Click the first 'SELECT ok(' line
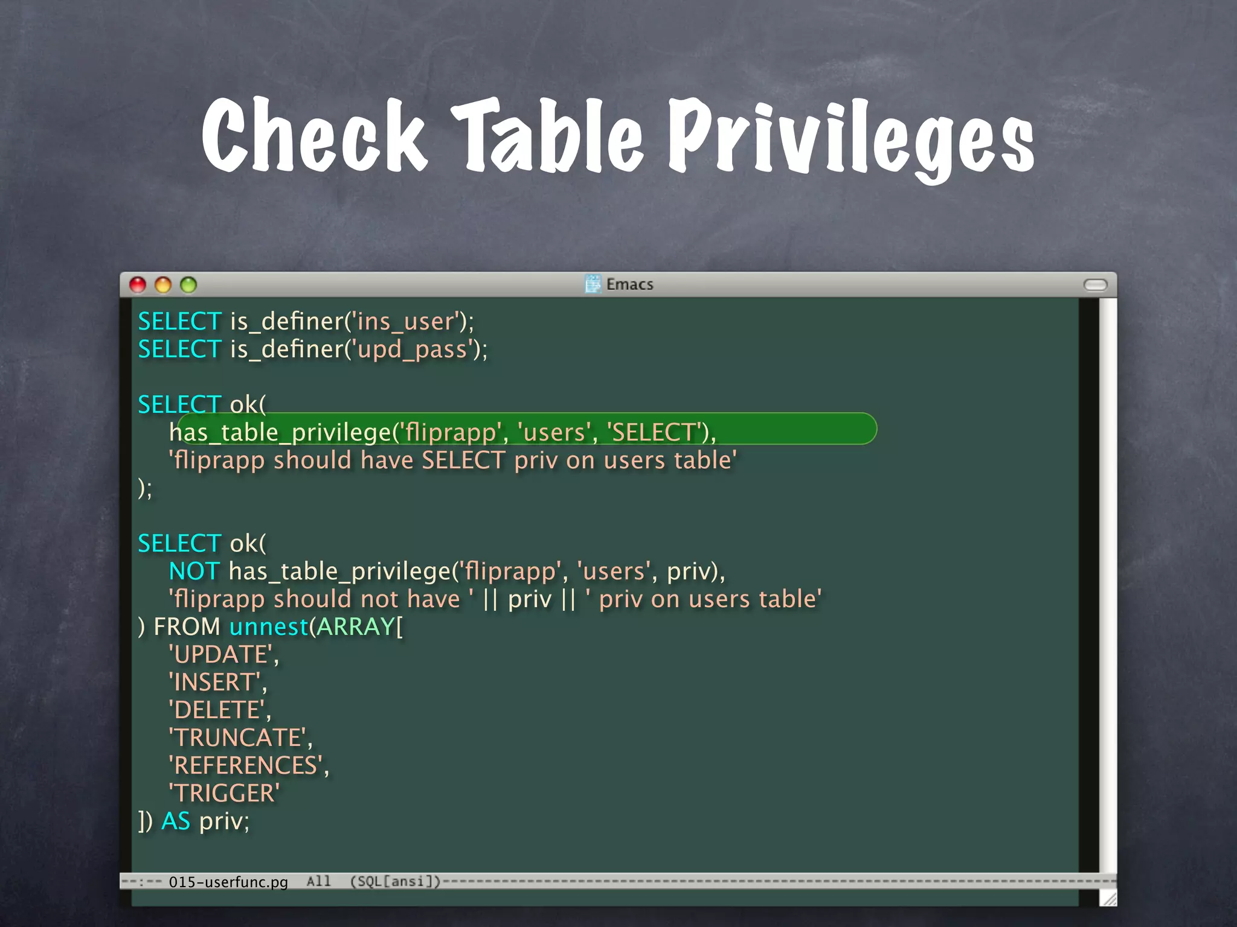 point(202,404)
